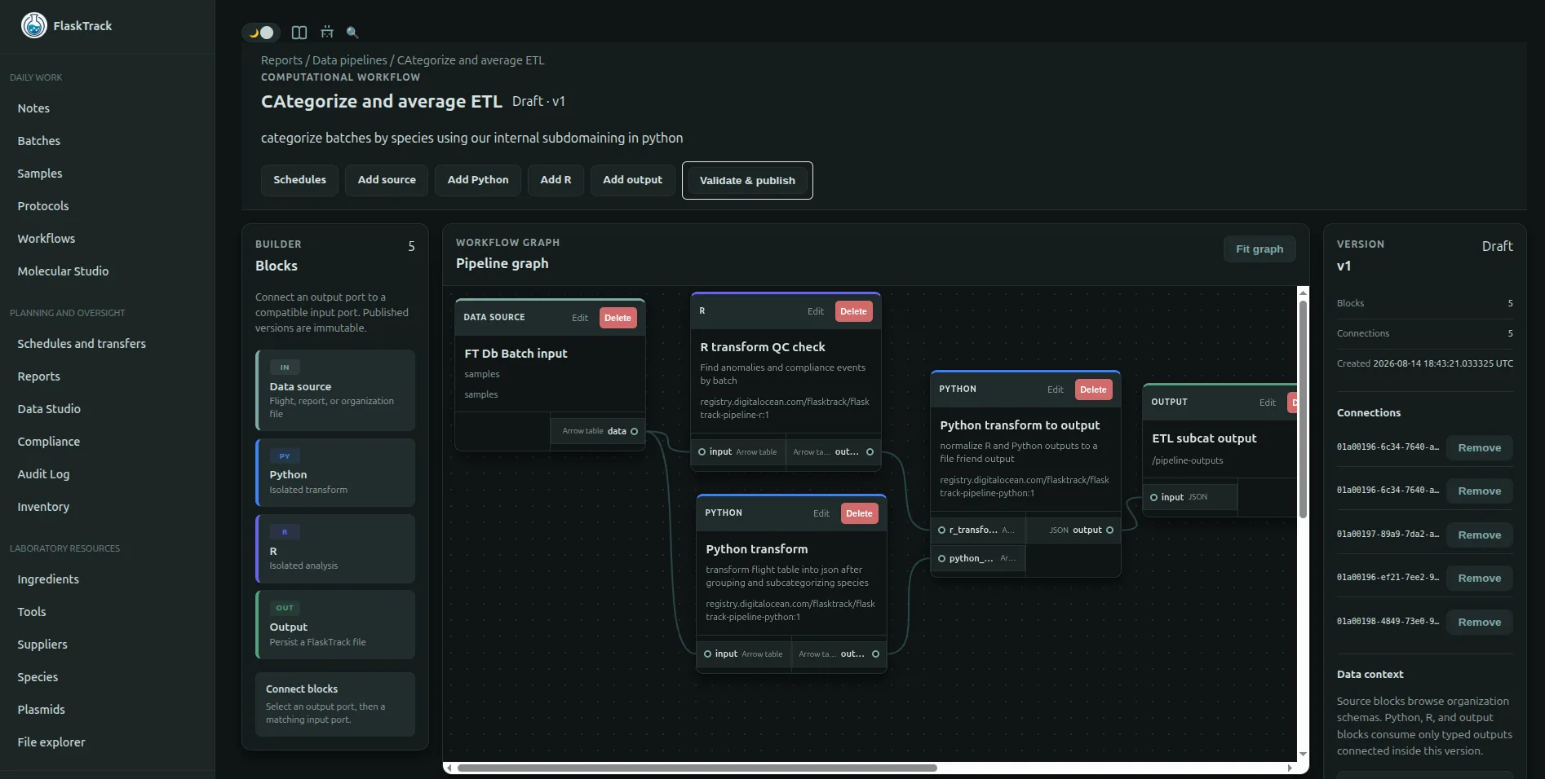Screen dimensions: 1545x779
Task: Click the JSON output port of Python transform to output
Action: tap(1109, 530)
